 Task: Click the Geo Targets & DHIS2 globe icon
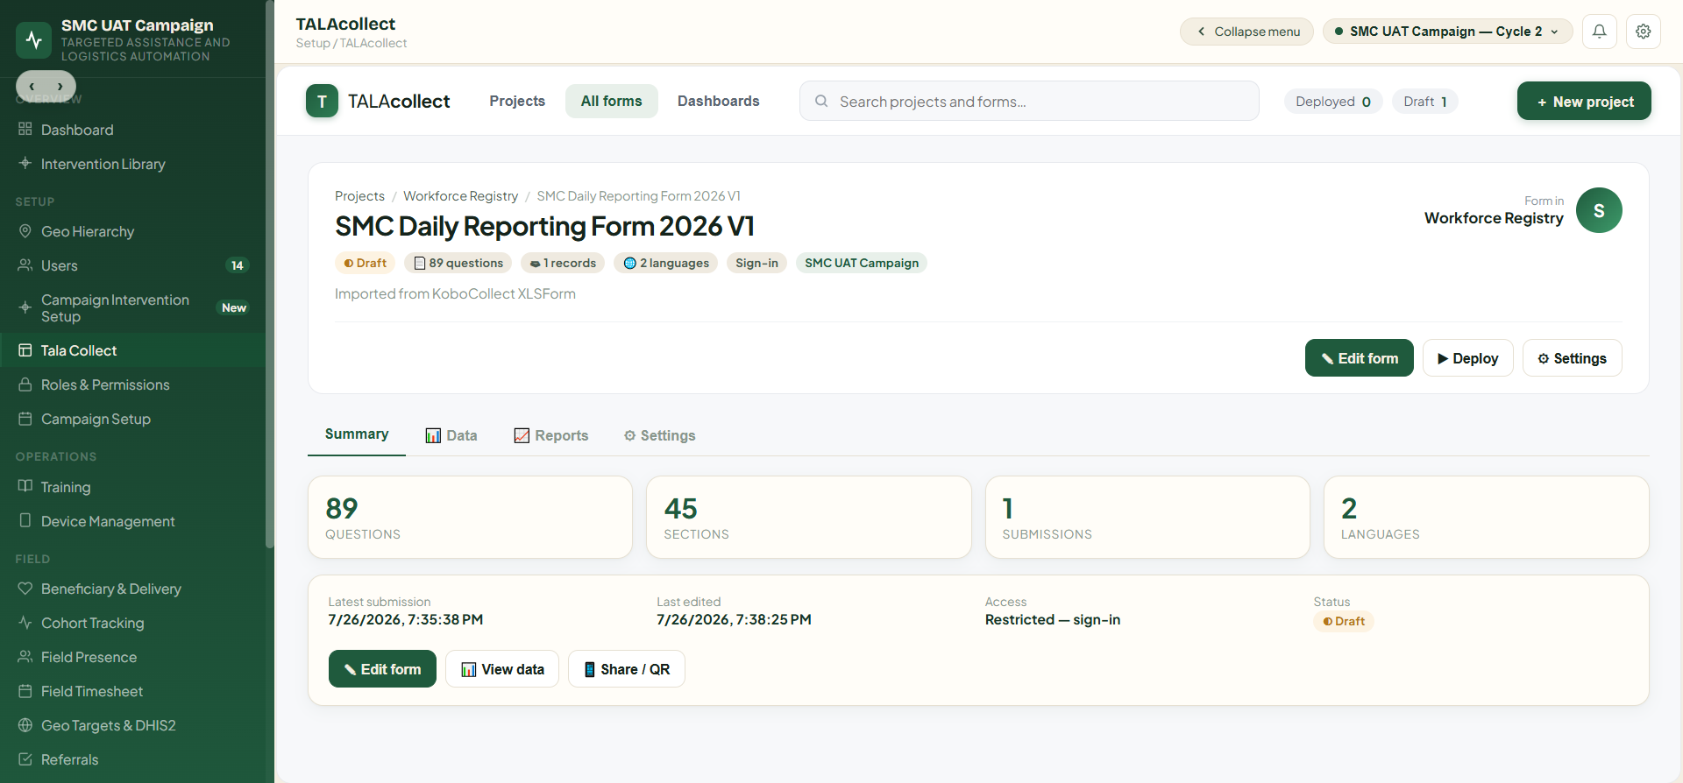[25, 725]
